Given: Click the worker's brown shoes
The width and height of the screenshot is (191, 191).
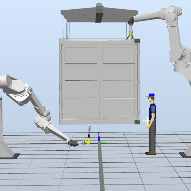Looking at the screenshot, I should [150, 153].
